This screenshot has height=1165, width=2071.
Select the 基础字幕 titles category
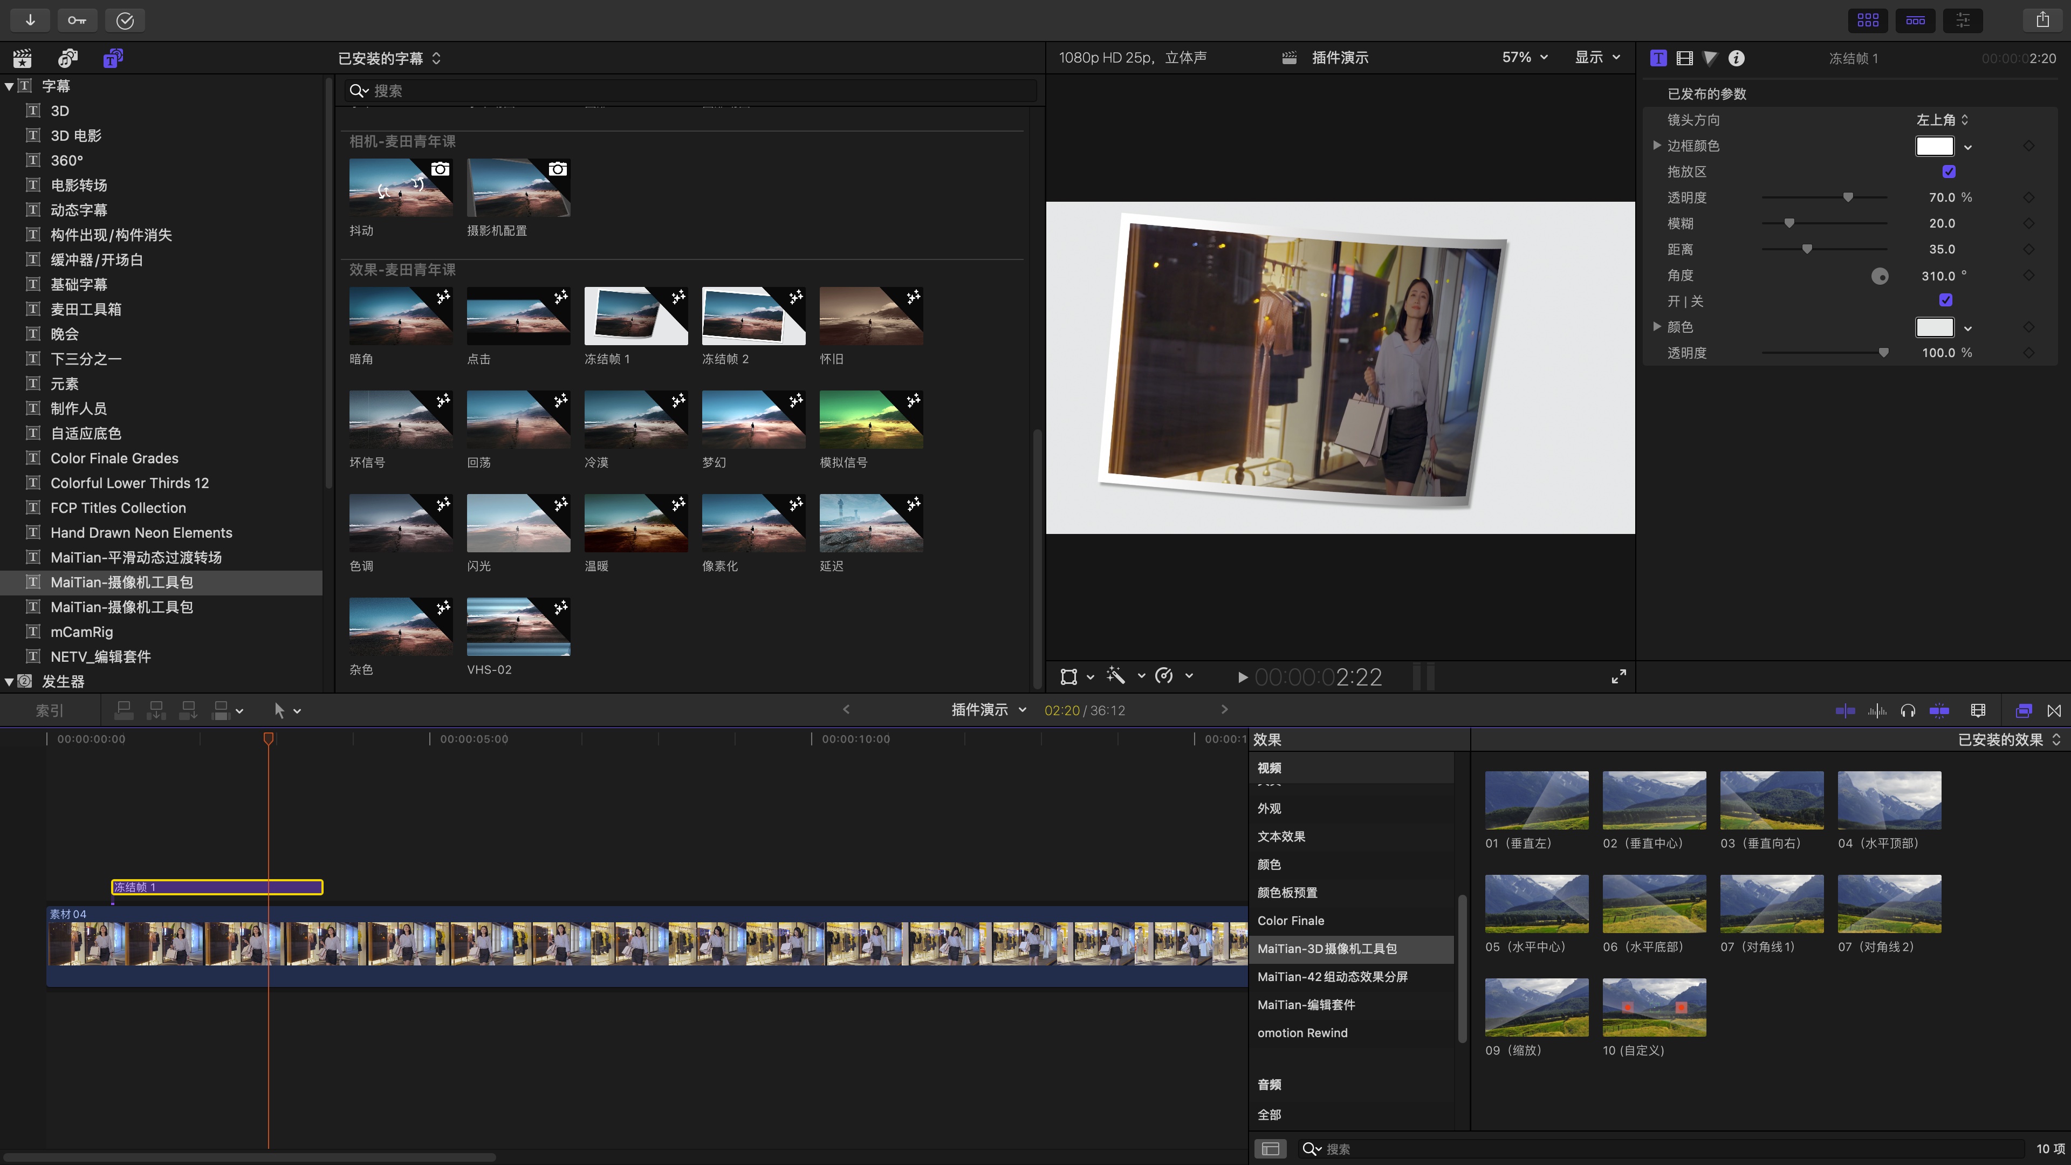tap(79, 285)
